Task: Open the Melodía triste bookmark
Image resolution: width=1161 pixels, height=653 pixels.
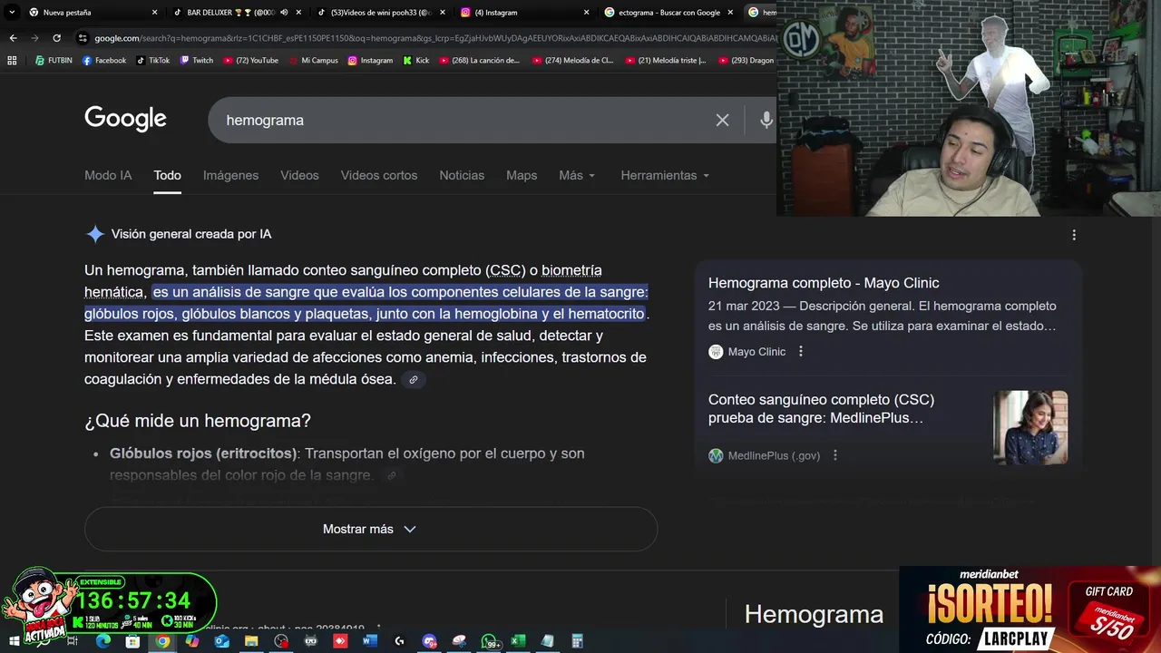Action: click(665, 61)
